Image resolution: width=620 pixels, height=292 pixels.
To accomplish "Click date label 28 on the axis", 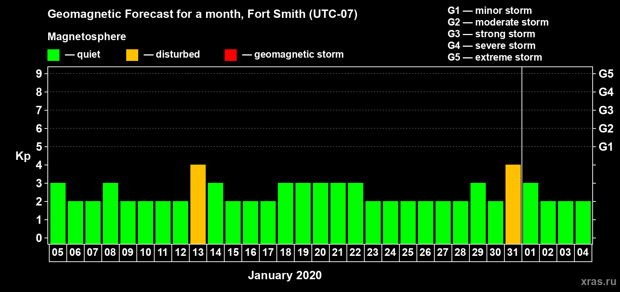I will [460, 252].
